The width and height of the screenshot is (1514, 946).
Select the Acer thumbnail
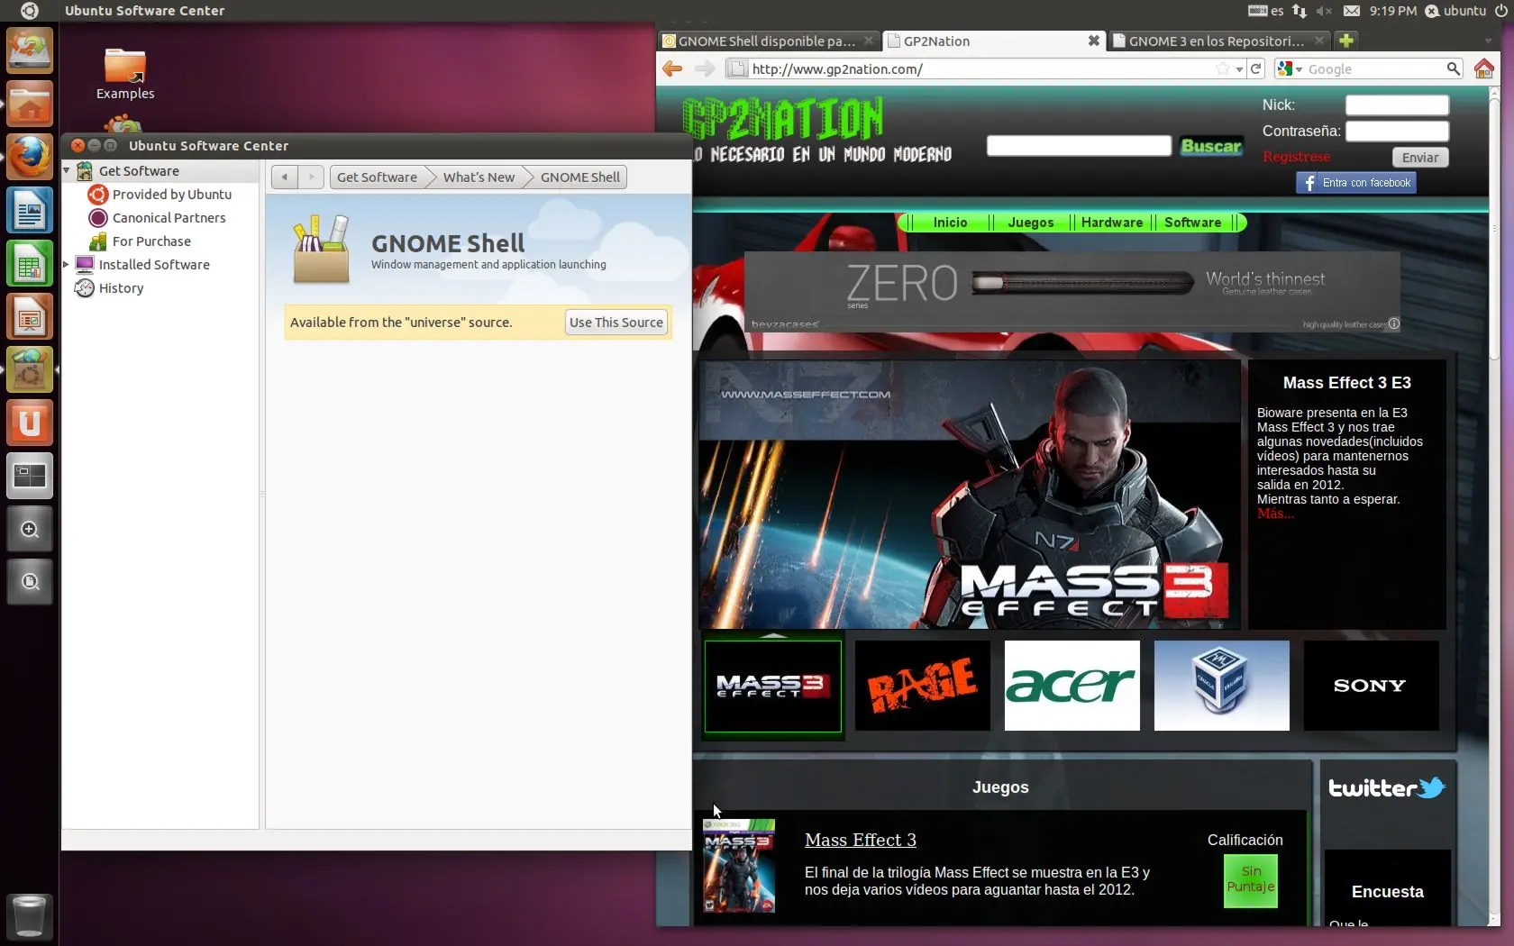click(x=1072, y=686)
